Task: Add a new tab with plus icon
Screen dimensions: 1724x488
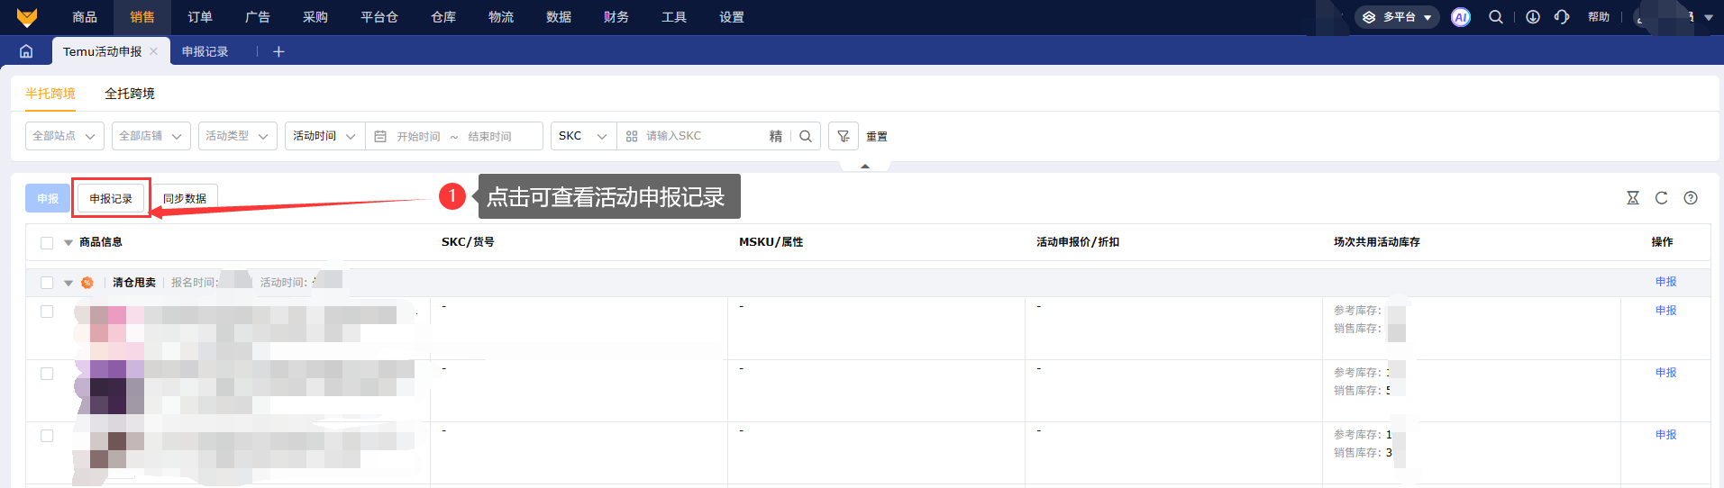Action: [x=278, y=51]
